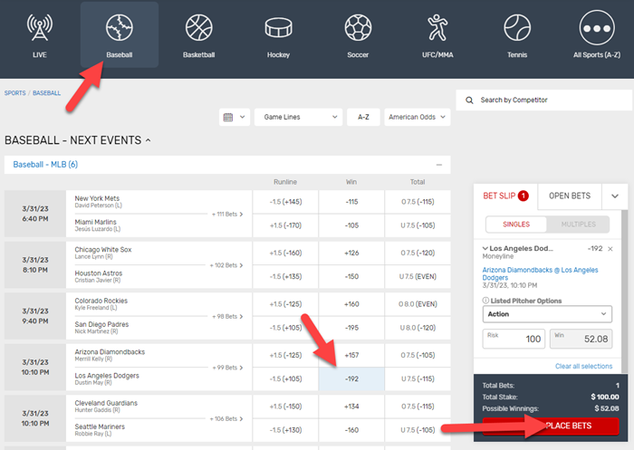The height and width of the screenshot is (450, 634).
Task: Toggle the A-Z sort button
Action: tap(362, 117)
